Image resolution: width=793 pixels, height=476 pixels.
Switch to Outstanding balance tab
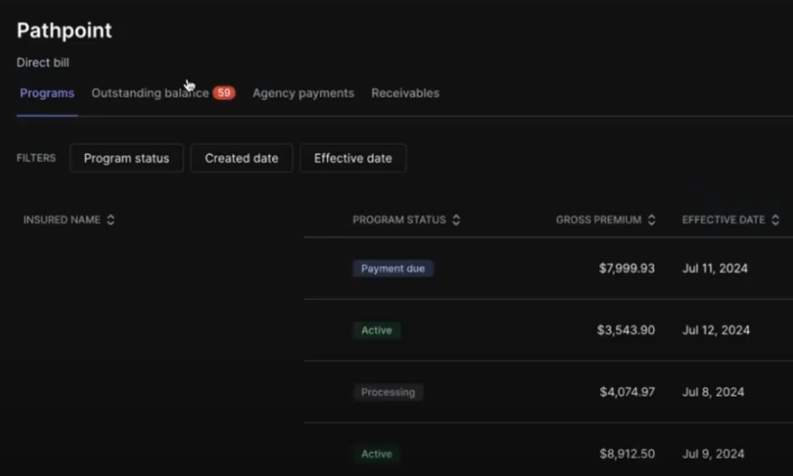[150, 93]
